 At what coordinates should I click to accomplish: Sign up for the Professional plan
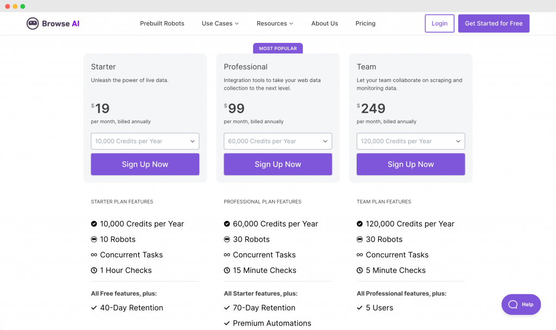tap(278, 164)
